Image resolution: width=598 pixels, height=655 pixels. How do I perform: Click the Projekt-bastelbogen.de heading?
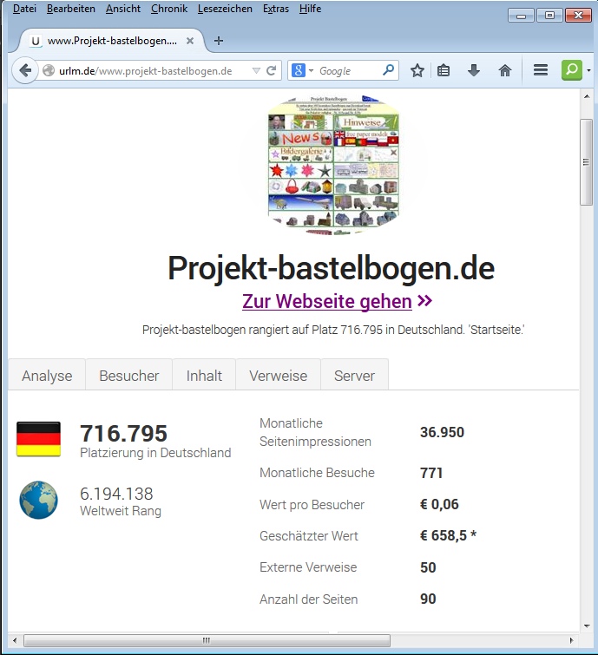(x=331, y=268)
